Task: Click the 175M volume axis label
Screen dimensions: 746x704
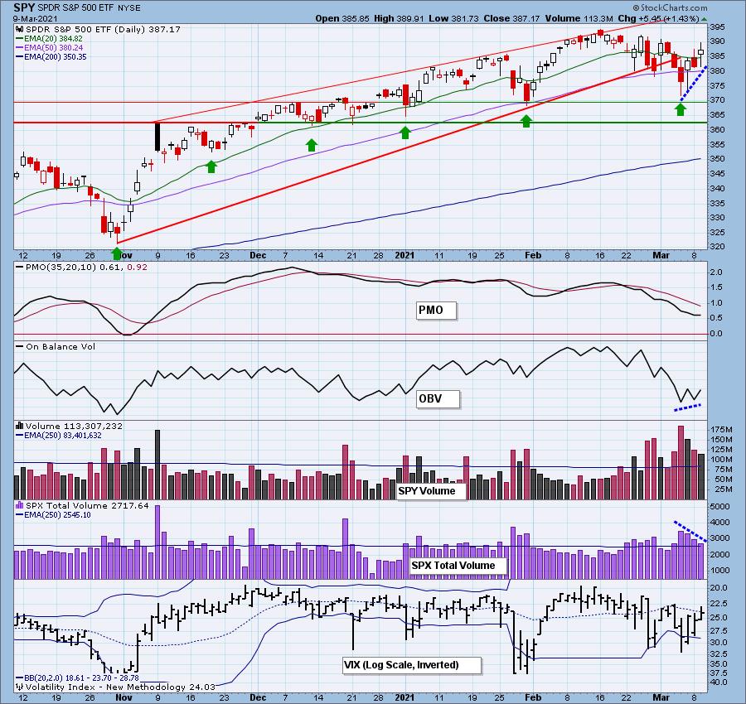Action: (x=721, y=429)
